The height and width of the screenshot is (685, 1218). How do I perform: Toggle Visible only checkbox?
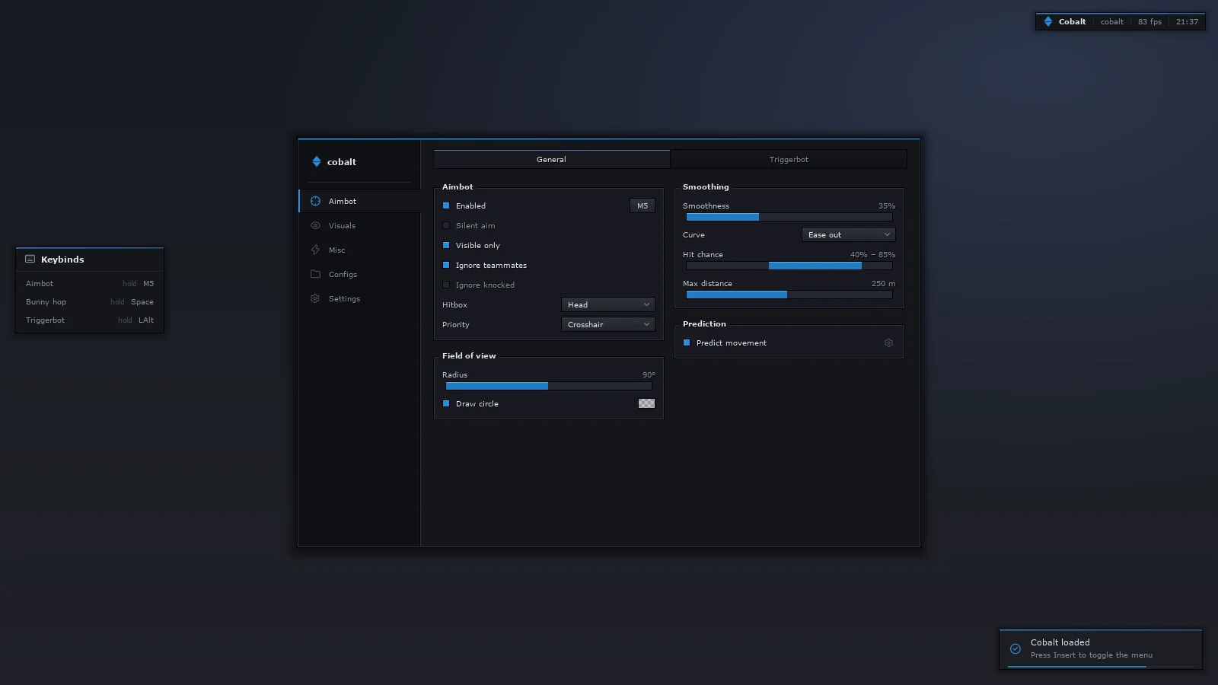coord(446,245)
